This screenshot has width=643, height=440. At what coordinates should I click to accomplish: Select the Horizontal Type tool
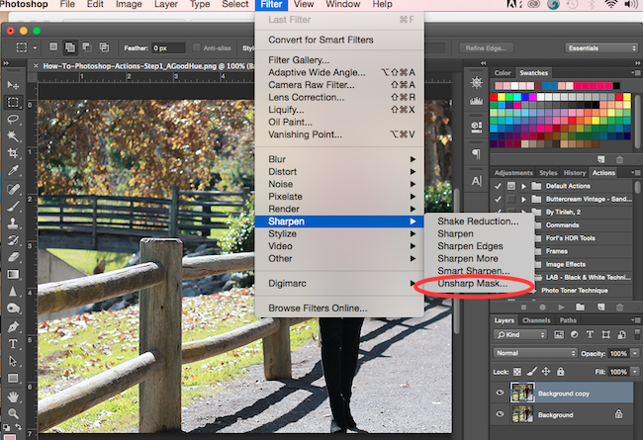13,344
